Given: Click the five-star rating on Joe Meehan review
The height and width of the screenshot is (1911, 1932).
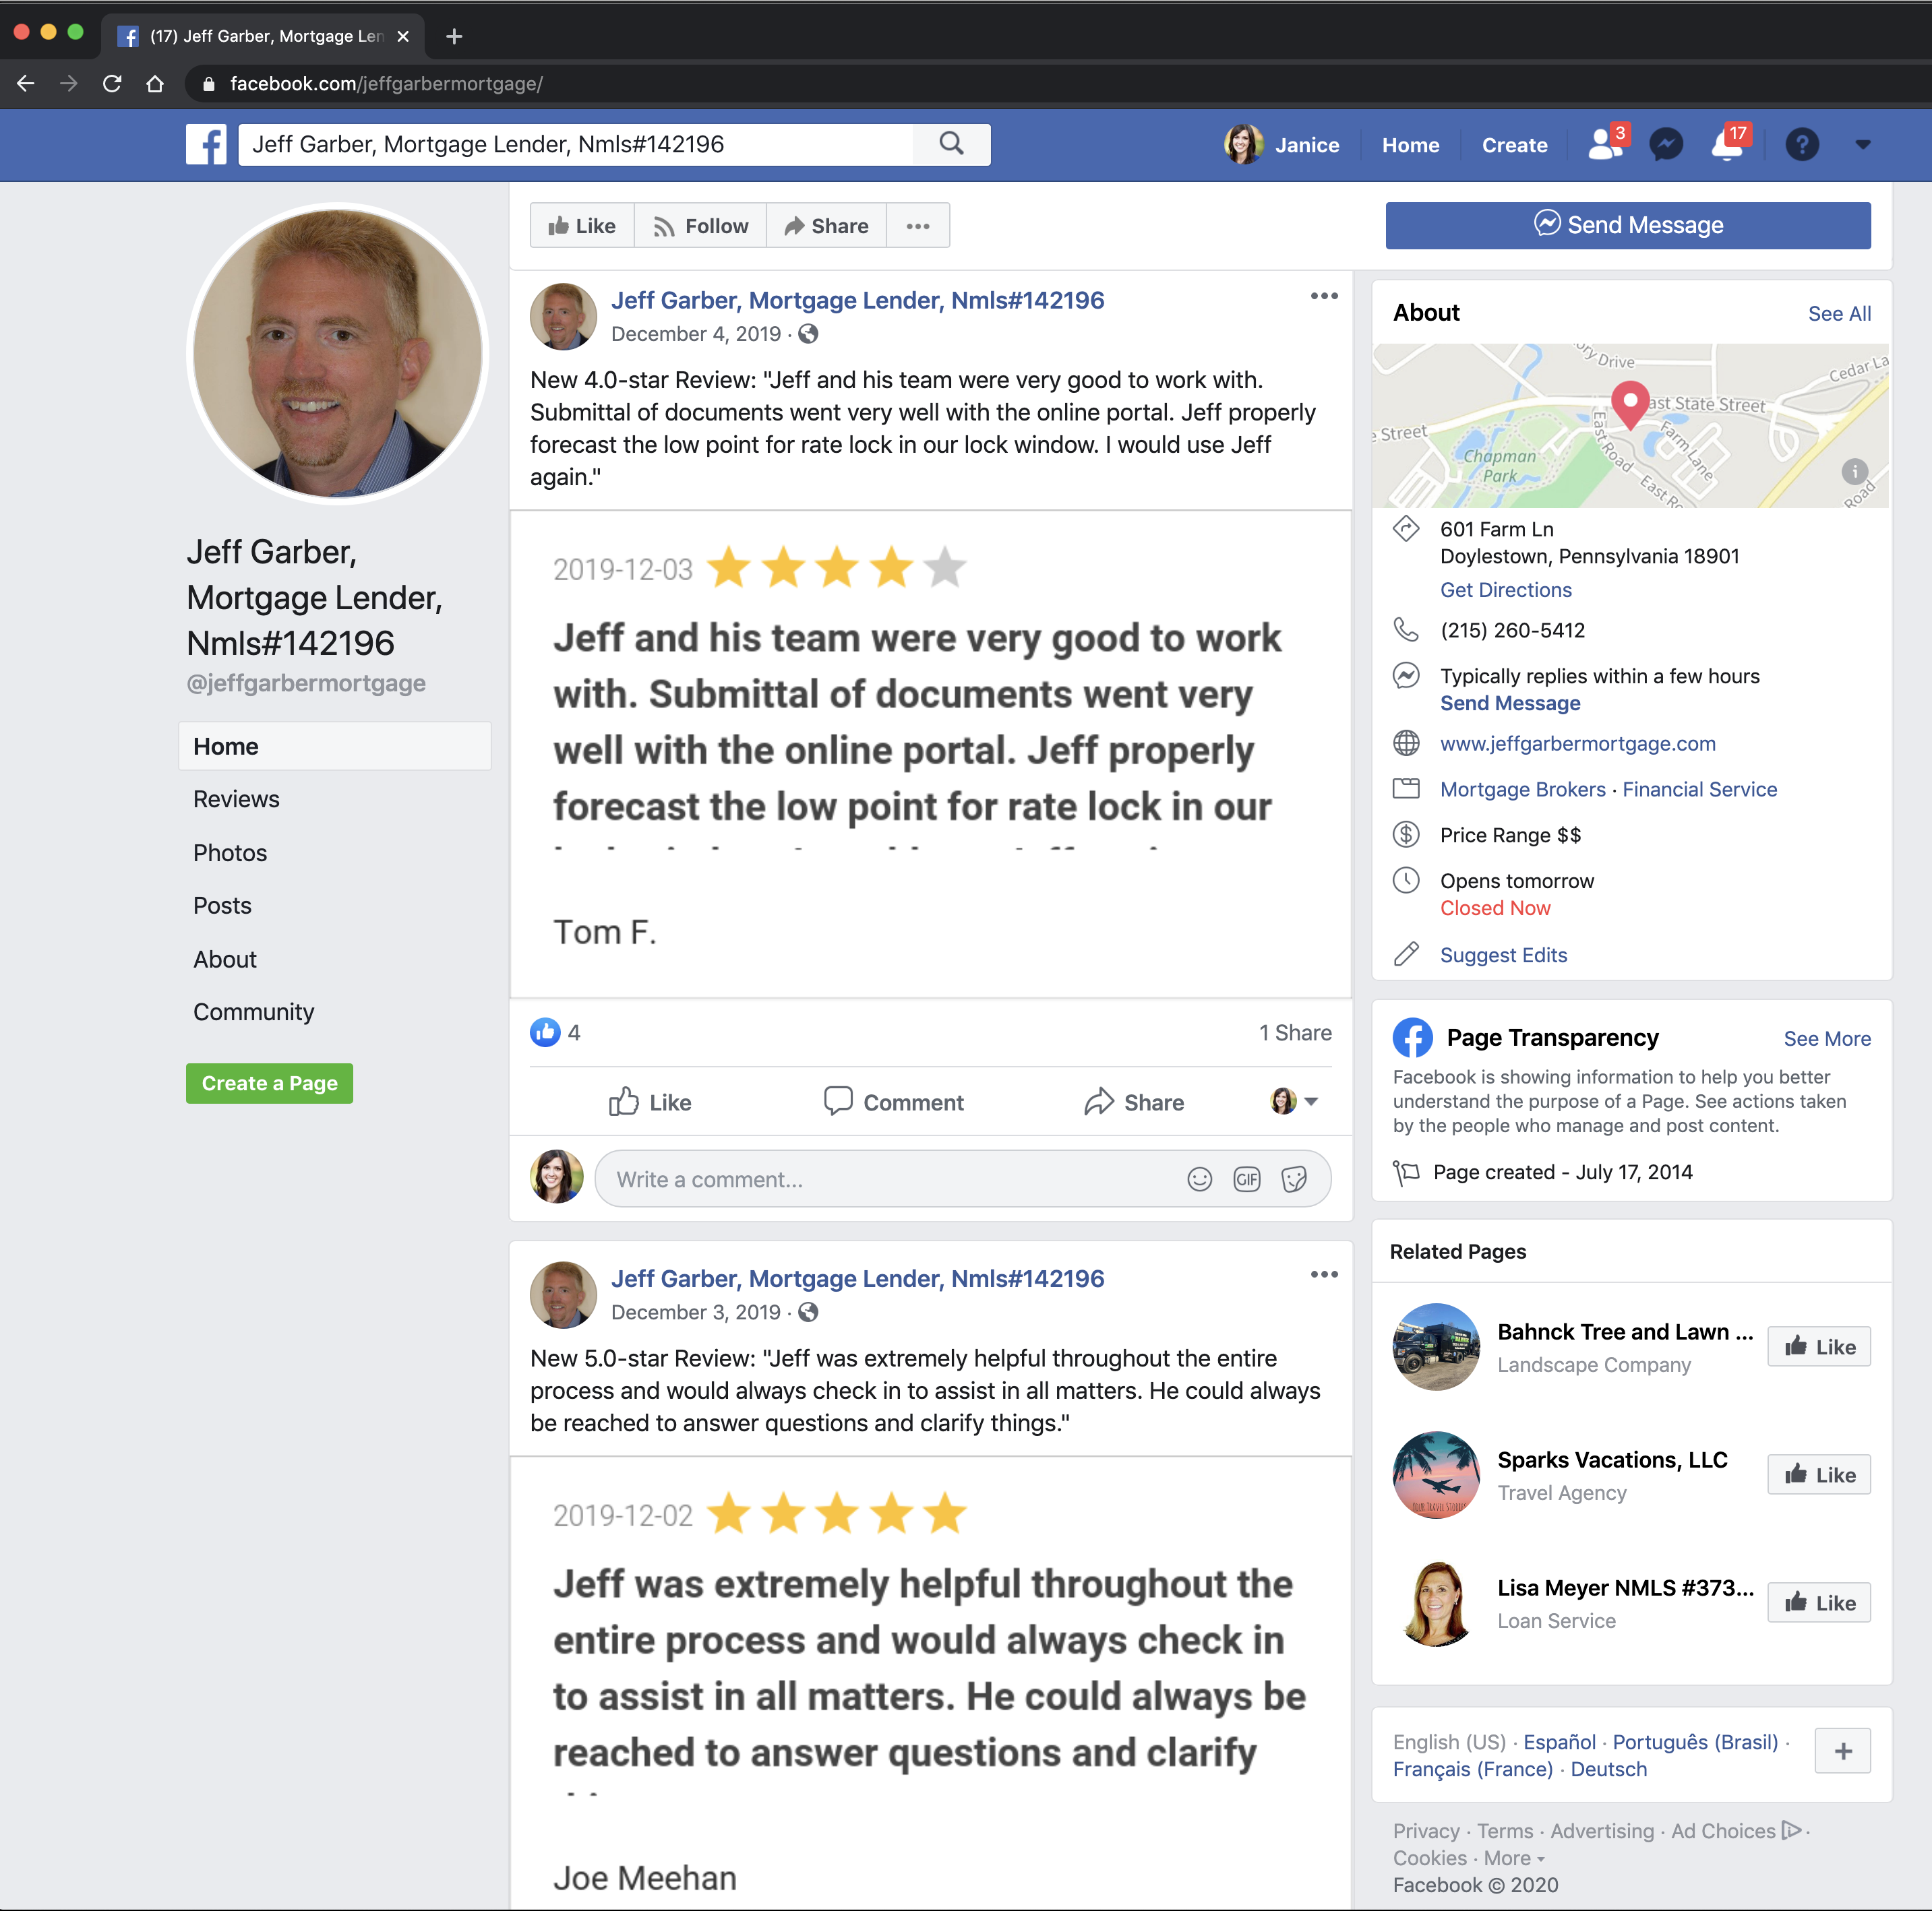Looking at the screenshot, I should [x=836, y=1514].
